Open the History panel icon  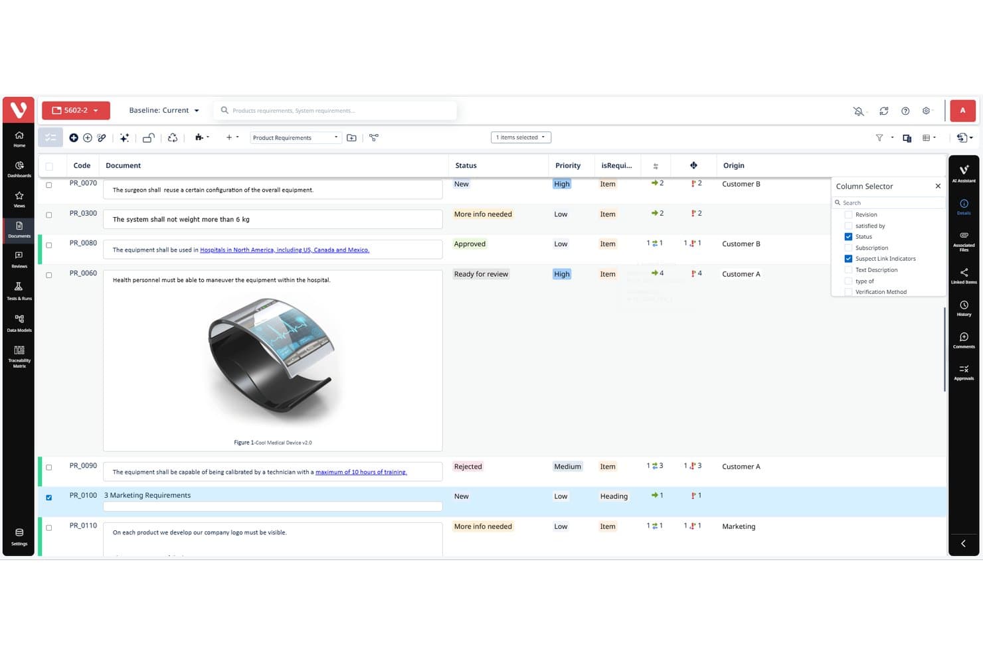(964, 308)
